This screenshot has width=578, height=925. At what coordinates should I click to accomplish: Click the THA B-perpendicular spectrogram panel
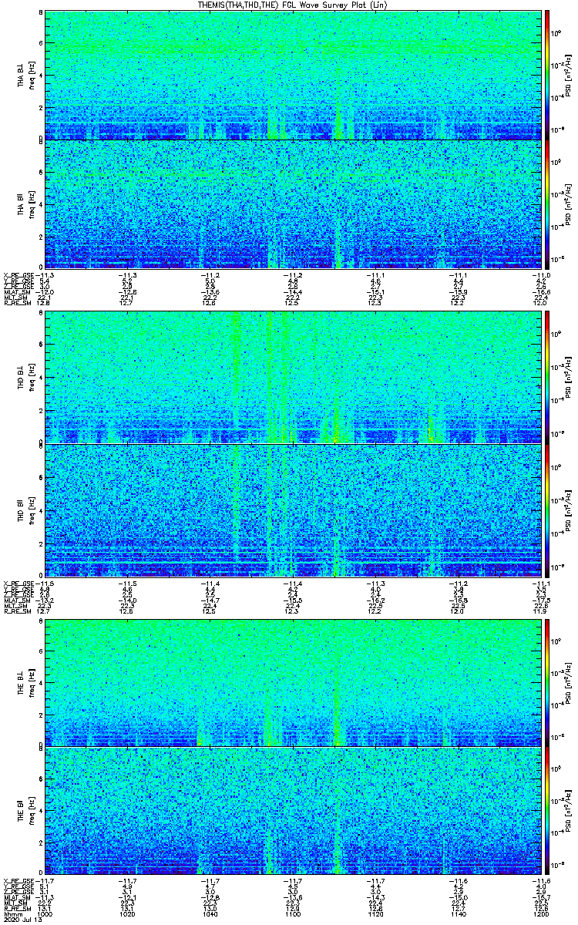(x=293, y=75)
